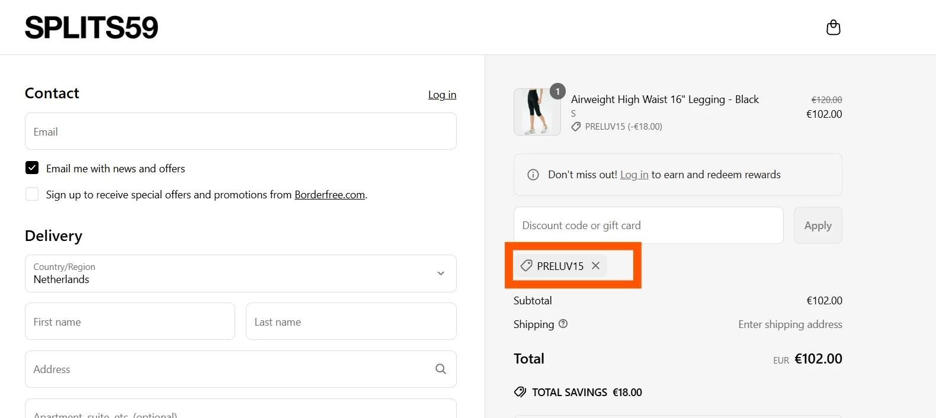The height and width of the screenshot is (418, 936).
Task: Click the SPLITS59 logo
Action: (x=92, y=28)
